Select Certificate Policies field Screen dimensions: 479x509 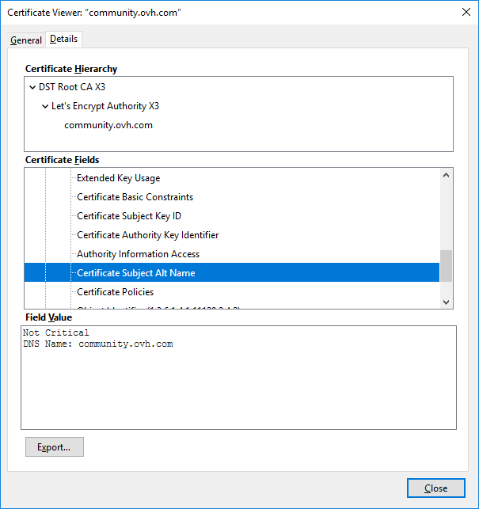(x=115, y=292)
